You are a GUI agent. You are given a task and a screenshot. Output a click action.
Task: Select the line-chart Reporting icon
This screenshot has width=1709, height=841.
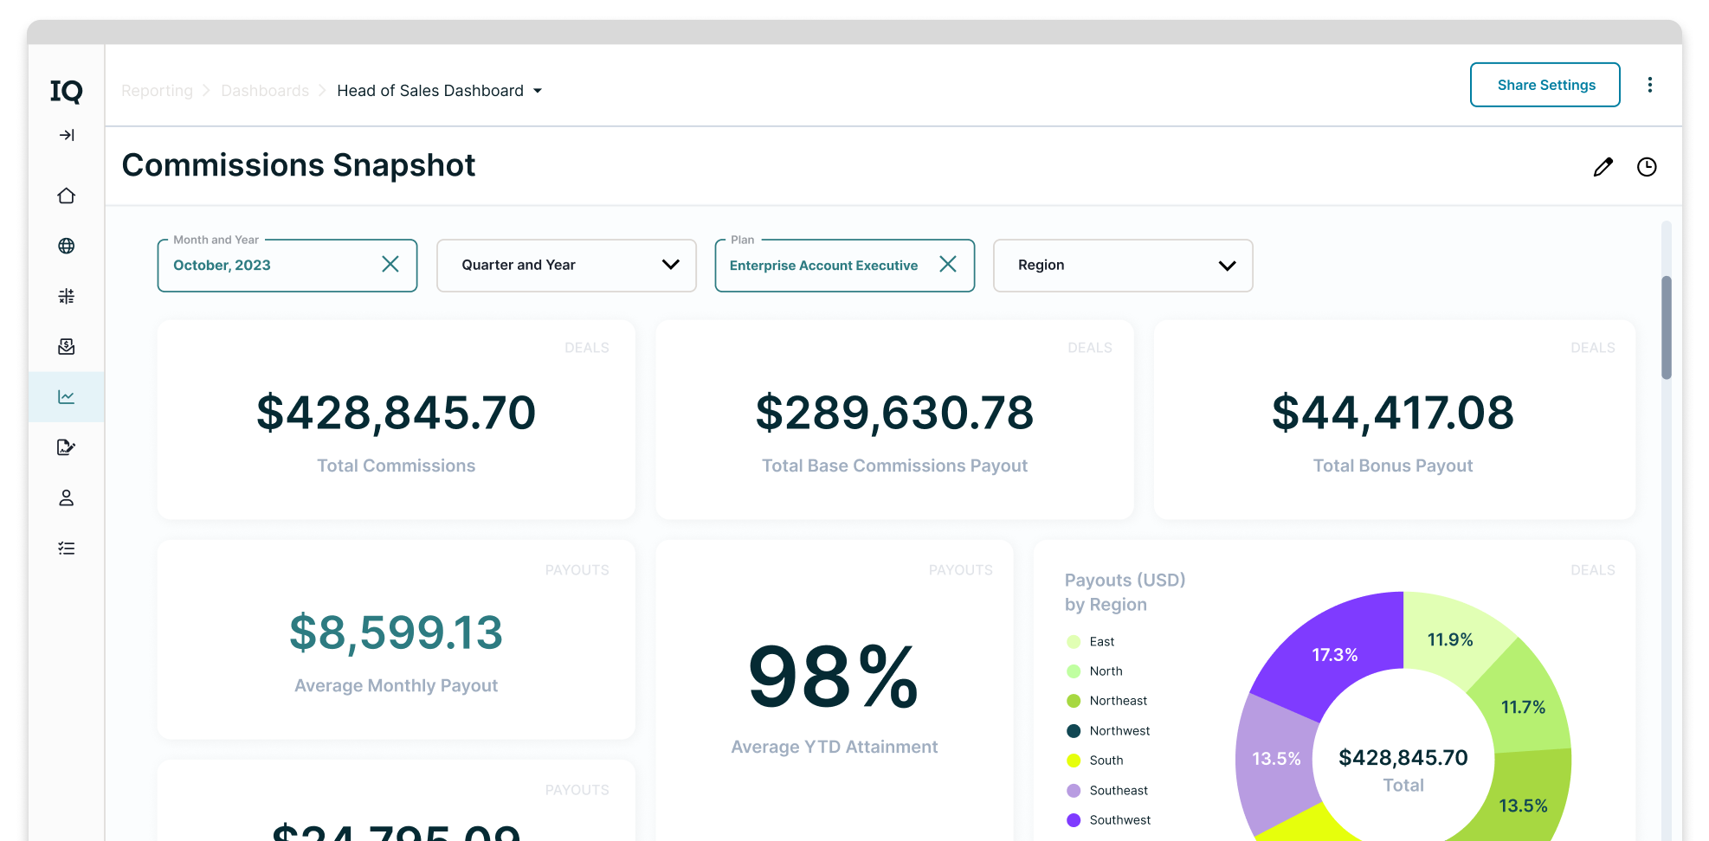coord(66,396)
